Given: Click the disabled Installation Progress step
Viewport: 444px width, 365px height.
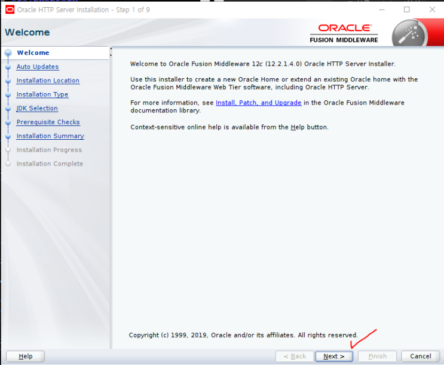Looking at the screenshot, I should click(x=49, y=150).
